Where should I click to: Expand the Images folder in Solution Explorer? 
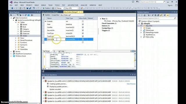point(141,28)
